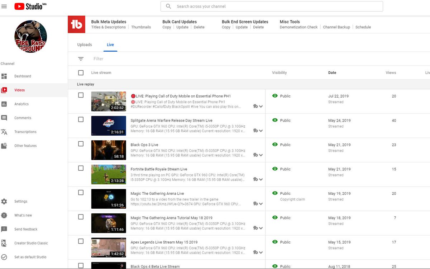Image resolution: width=430 pixels, height=269 pixels.
Task: Open TubeBuddy dropdown on Magic Gathering Tutorial row
Action: pos(258,228)
